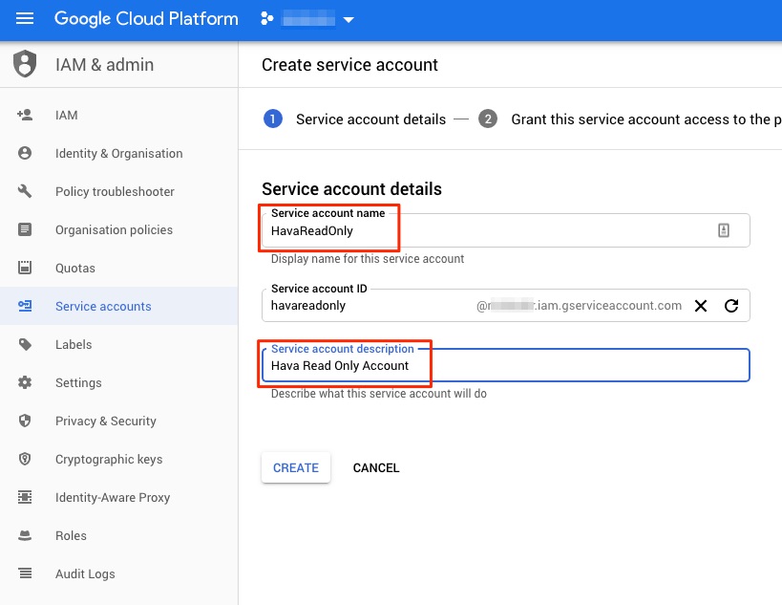This screenshot has width=782, height=605.
Task: Click the IAM & admin shield icon
Action: (x=25, y=64)
